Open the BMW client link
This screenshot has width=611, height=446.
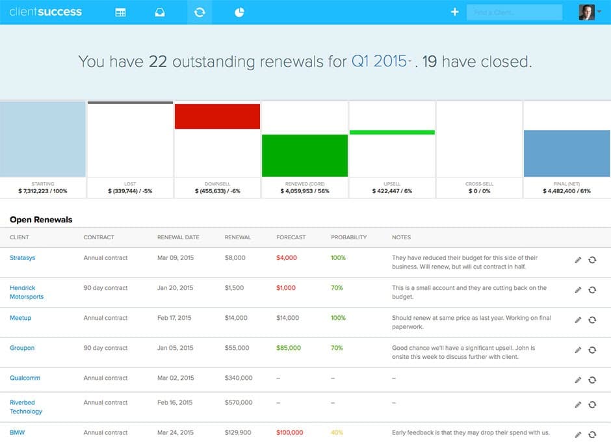17,432
